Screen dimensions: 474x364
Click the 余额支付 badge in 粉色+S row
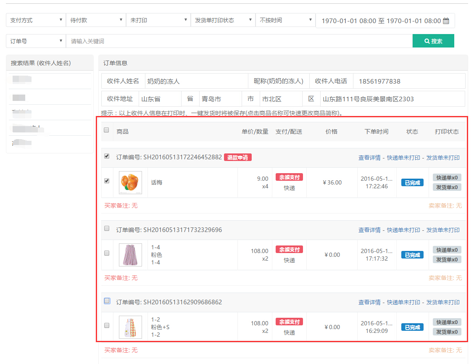click(x=289, y=322)
